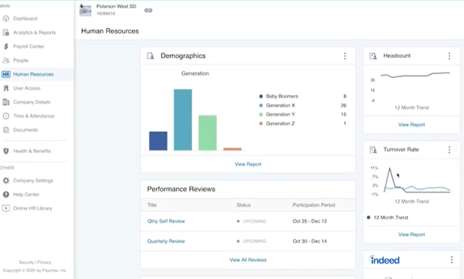
Task: Click the Company Settings gear icon
Action: (x=6, y=180)
